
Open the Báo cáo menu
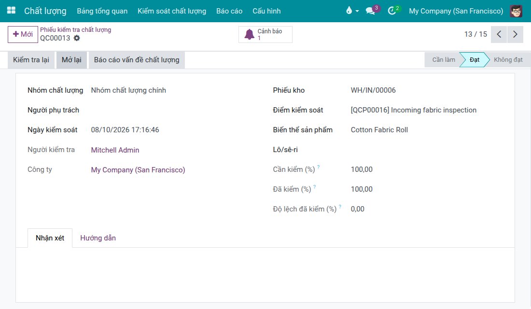point(229,11)
